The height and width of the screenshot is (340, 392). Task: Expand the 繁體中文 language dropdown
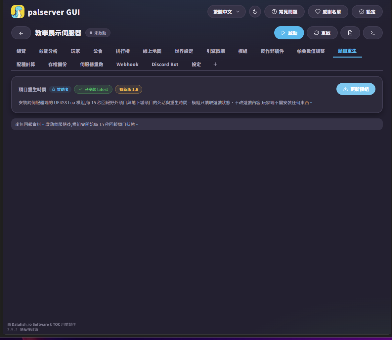click(227, 12)
